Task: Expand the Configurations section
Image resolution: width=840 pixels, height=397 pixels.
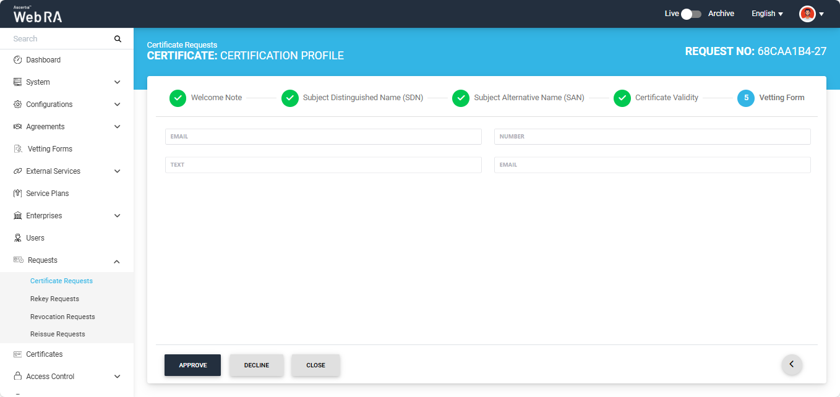Action: pos(117,105)
